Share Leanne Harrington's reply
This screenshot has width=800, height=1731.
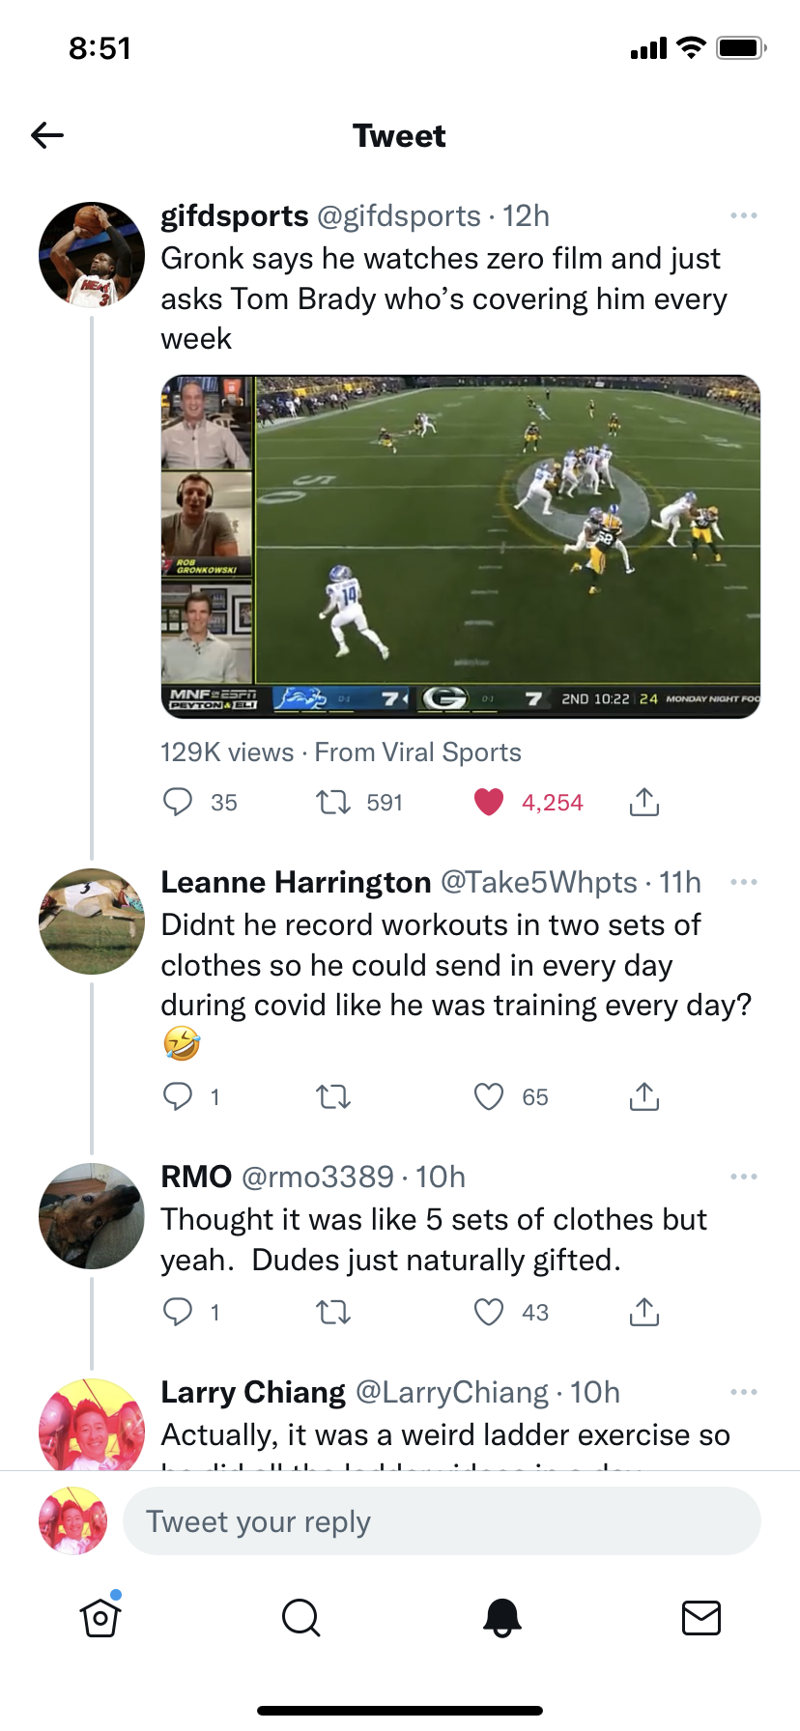coord(644,1097)
